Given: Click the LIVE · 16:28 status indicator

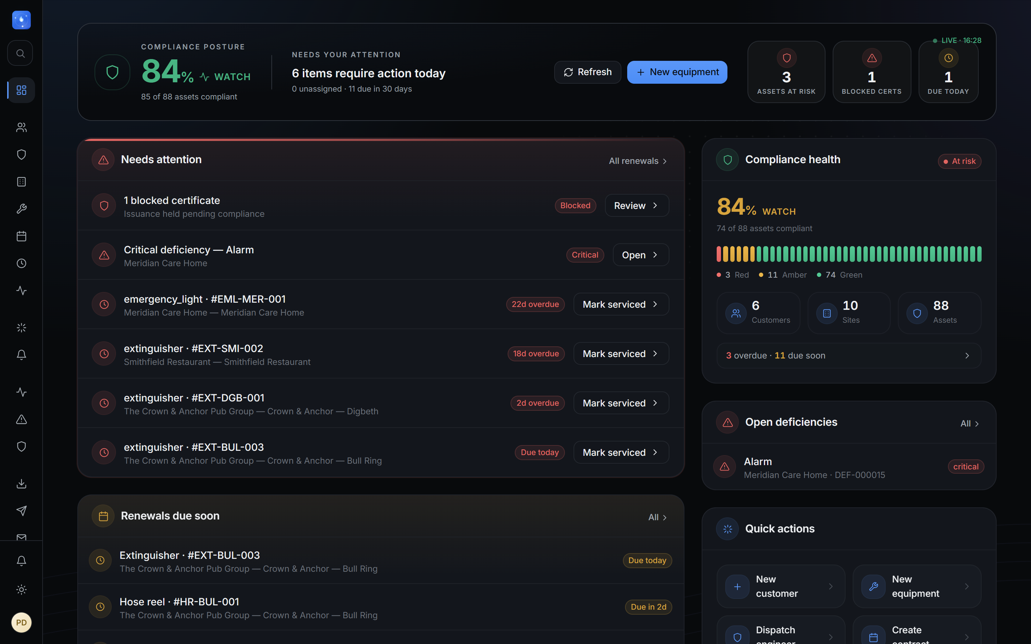Looking at the screenshot, I should [957, 40].
